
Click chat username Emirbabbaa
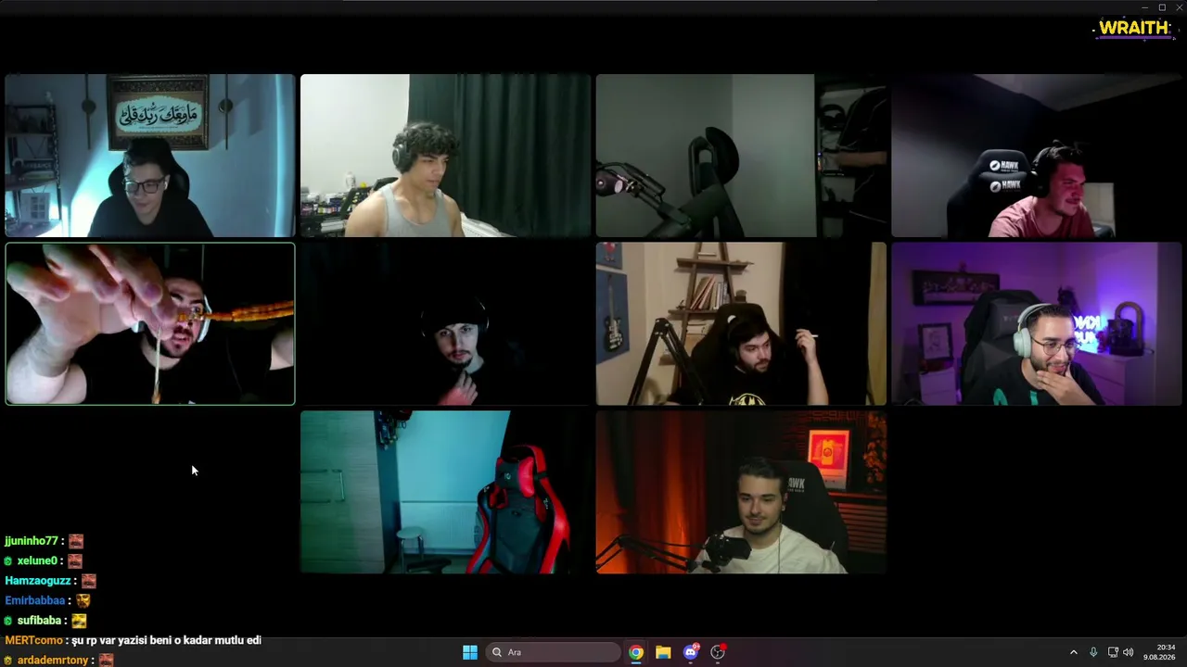[35, 600]
